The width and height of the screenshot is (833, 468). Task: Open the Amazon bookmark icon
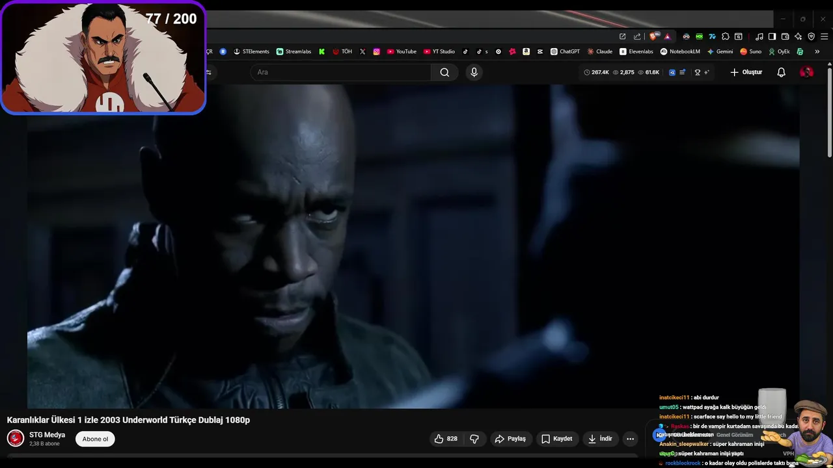tap(526, 51)
